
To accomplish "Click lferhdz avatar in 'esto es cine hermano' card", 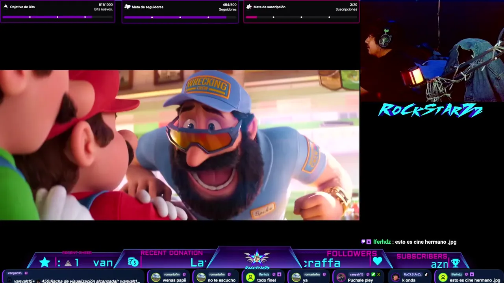I will [x=443, y=277].
